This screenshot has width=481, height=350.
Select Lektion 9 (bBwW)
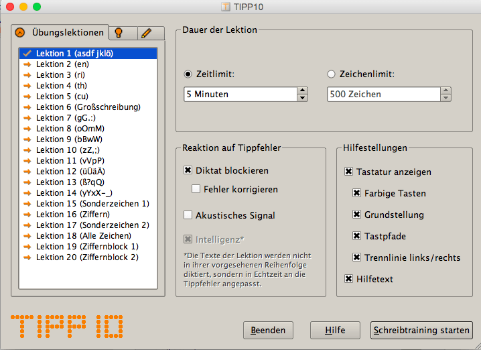[x=88, y=139]
